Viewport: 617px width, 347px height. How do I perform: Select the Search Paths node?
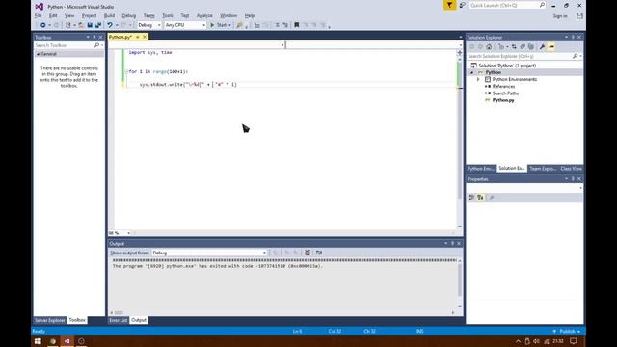pyautogui.click(x=505, y=93)
